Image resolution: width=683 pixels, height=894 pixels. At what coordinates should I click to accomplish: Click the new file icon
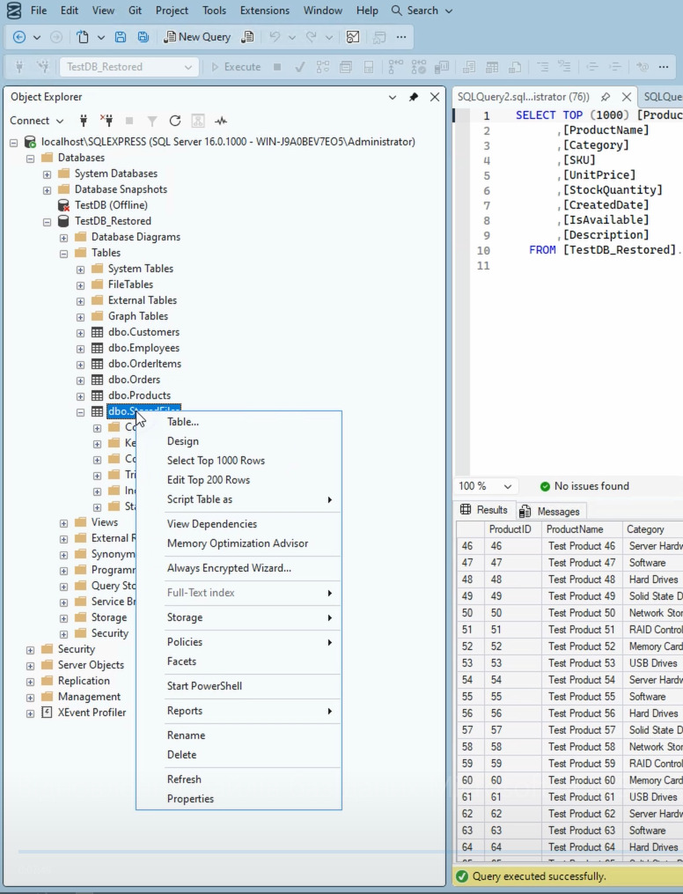tap(83, 37)
